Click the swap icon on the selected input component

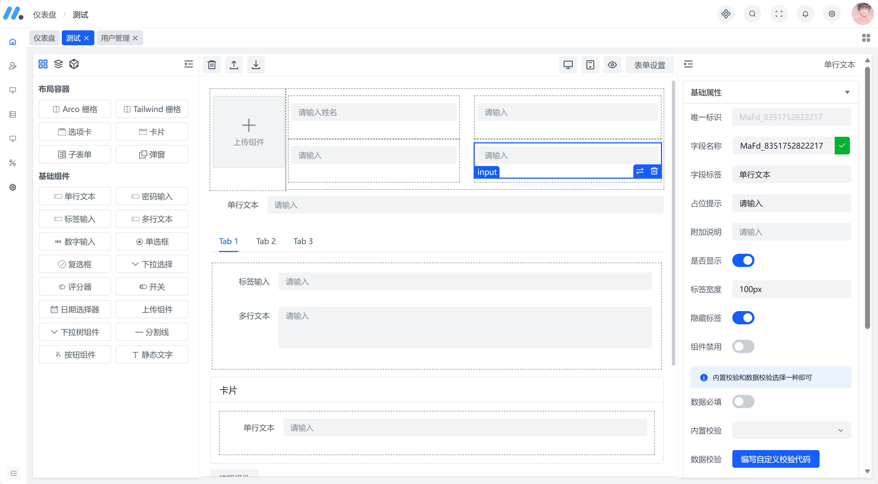point(640,172)
